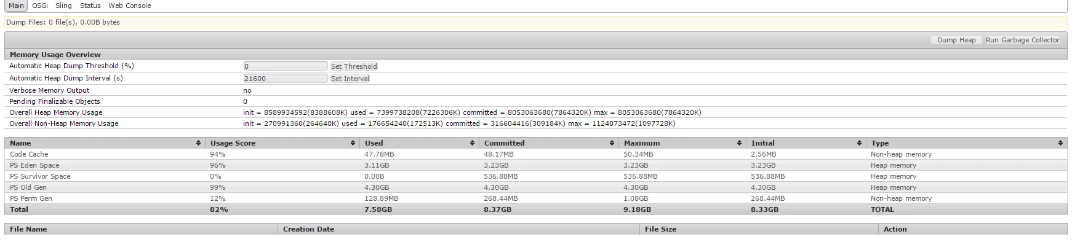Sort table by Usage Score sort arrow
The width and height of the screenshot is (1088, 242).
click(x=353, y=143)
